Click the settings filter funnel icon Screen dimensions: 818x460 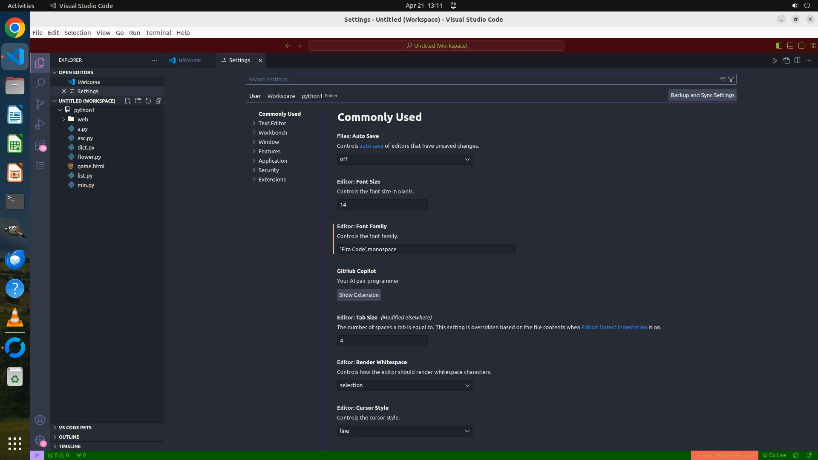tap(731, 79)
